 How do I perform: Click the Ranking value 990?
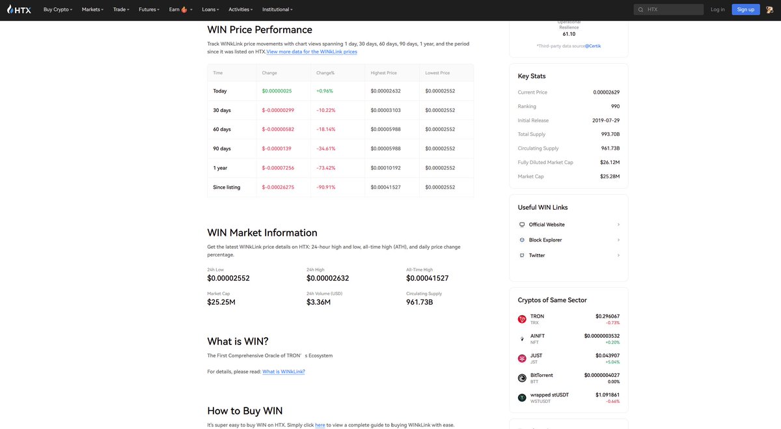click(x=615, y=106)
